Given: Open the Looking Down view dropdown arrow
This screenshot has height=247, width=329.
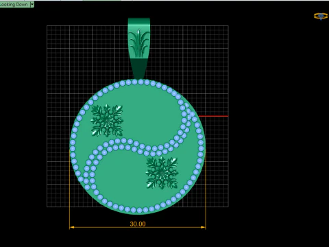Looking at the screenshot, I should (32, 4).
